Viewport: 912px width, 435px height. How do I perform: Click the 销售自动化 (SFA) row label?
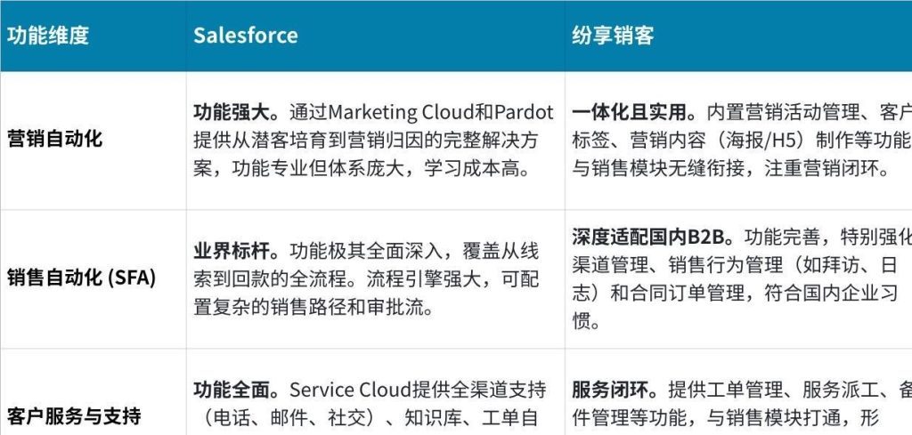pos(81,278)
